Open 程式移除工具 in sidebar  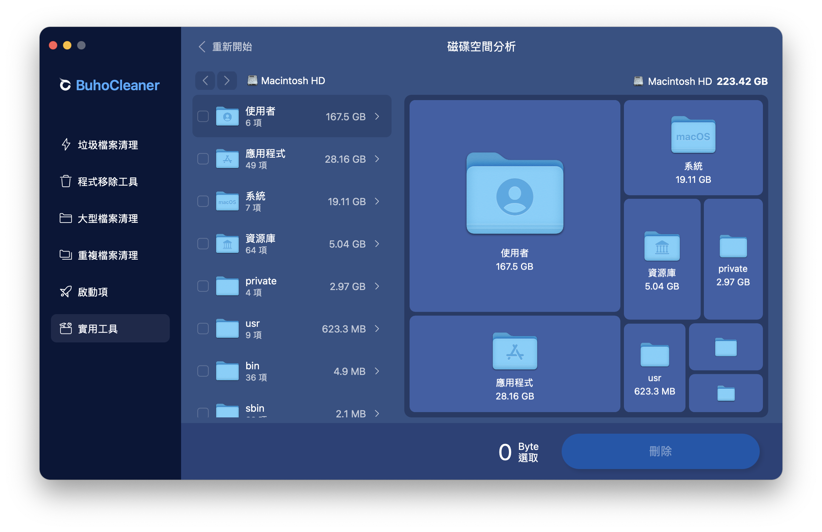(110, 181)
